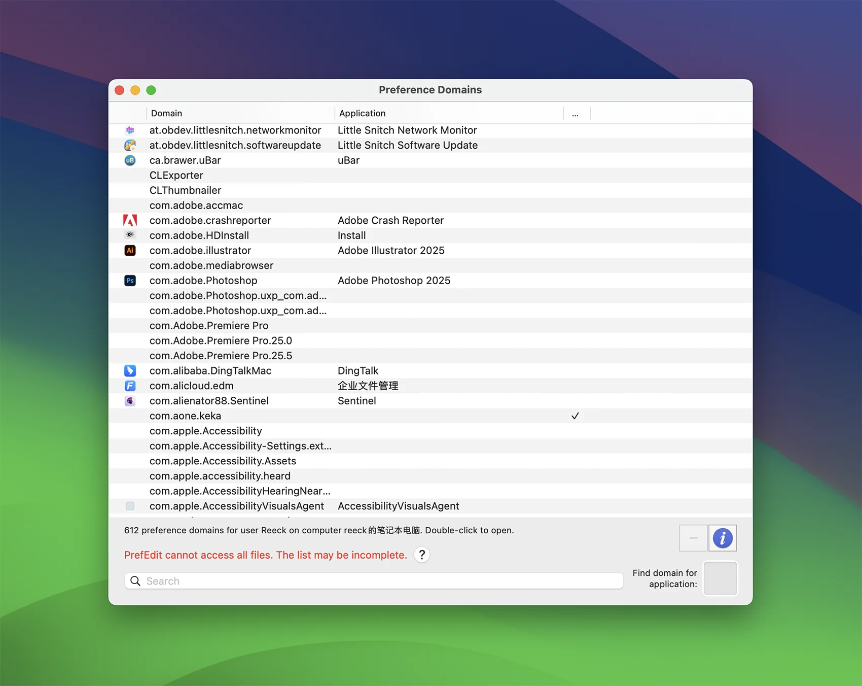
Task: Click the Adobe Photoshop 2025 application cell
Action: coord(394,281)
